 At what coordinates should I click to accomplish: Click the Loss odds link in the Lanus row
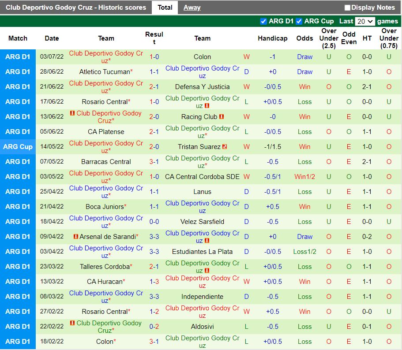click(305, 192)
